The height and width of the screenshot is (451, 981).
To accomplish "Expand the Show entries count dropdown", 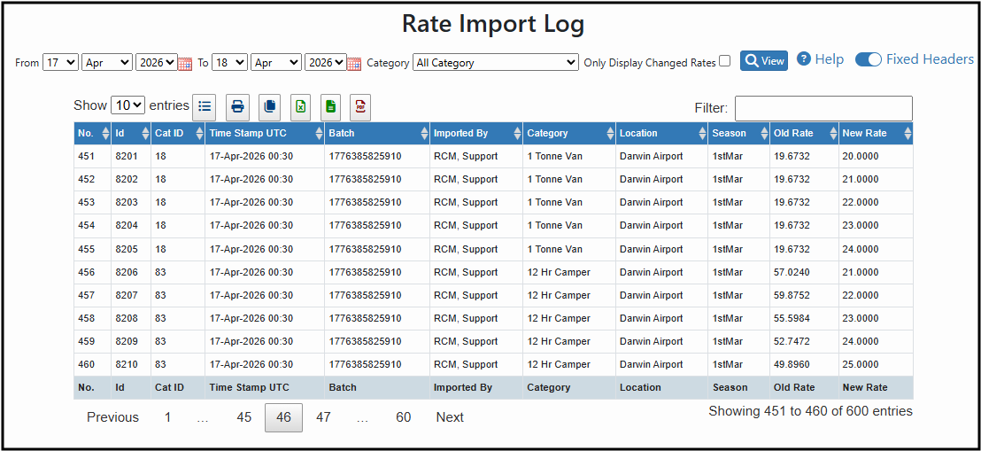I will tap(127, 105).
